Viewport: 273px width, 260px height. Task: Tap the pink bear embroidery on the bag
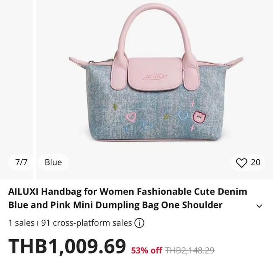coord(200,117)
